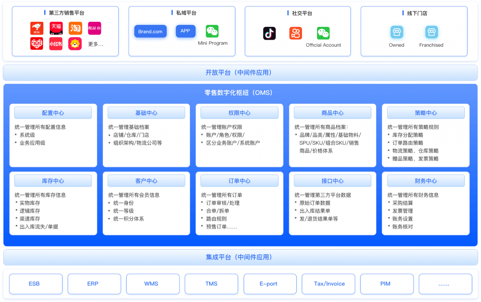Select the 客户中心 header

coord(146,181)
